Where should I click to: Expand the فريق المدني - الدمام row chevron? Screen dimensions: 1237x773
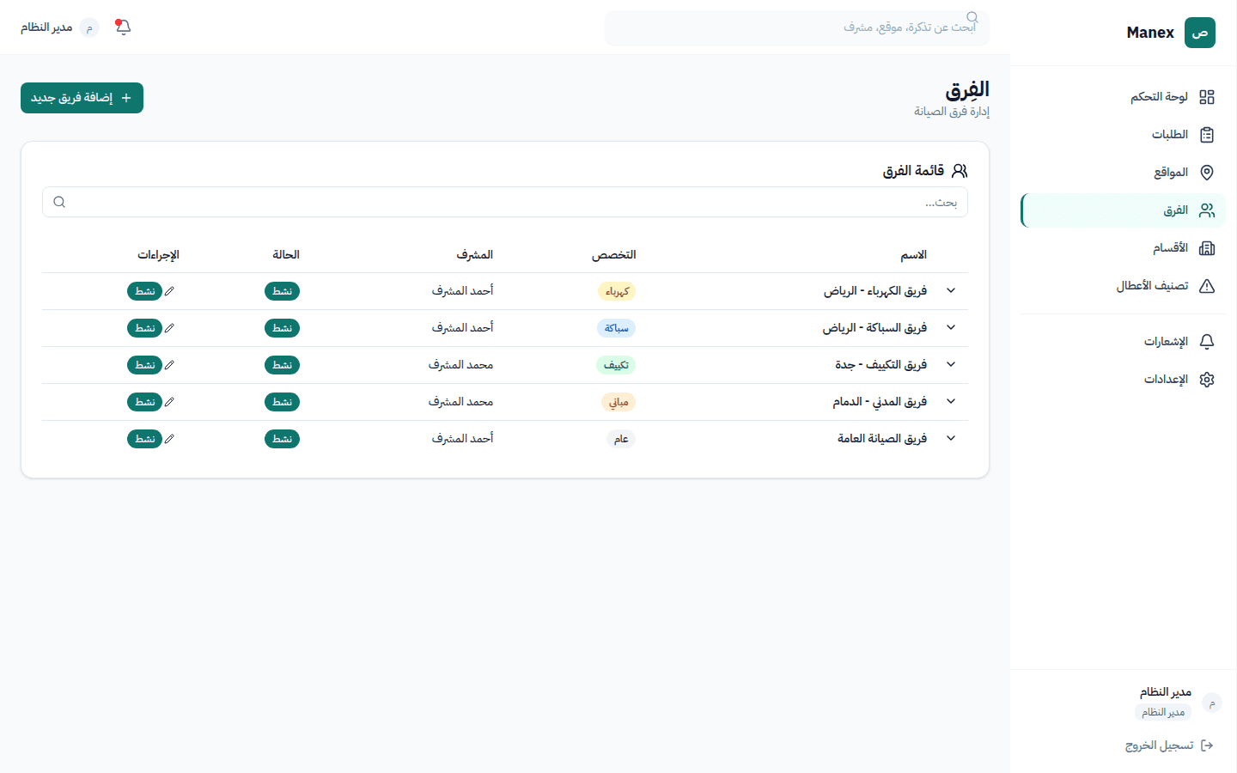pos(951,401)
